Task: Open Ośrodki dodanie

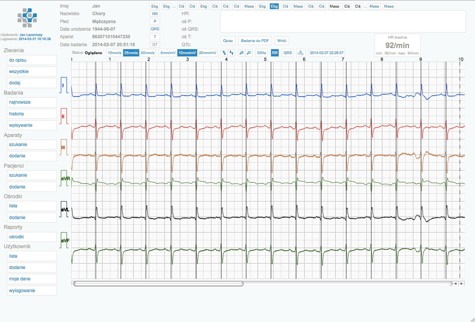Action: 32,218
